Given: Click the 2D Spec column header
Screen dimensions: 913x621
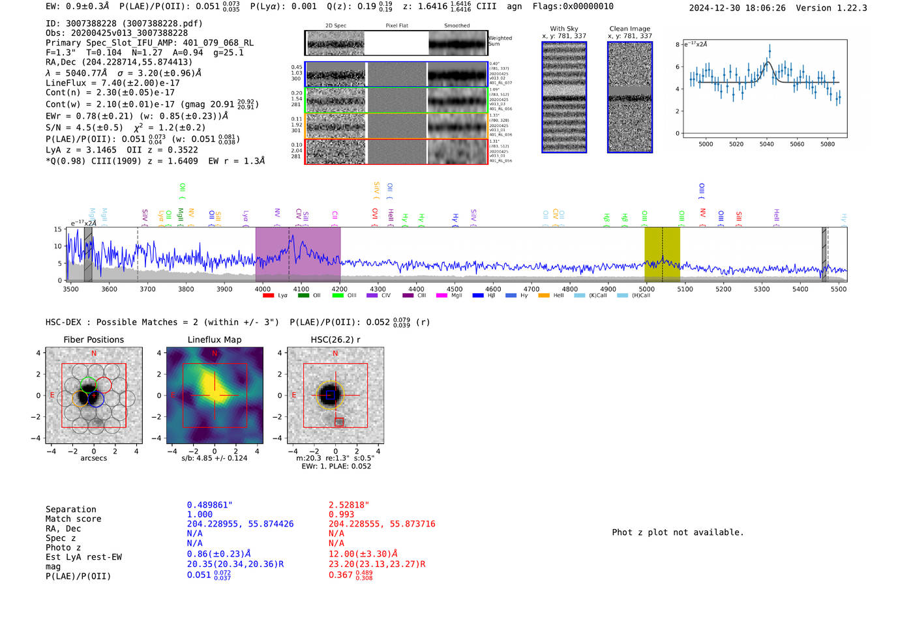Looking at the screenshot, I should point(336,26).
